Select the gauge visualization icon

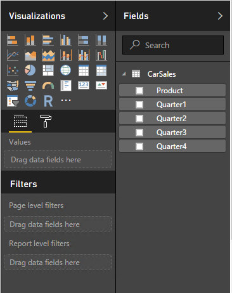click(x=48, y=86)
